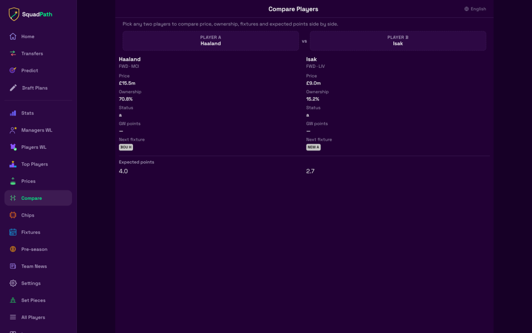Open the Chips page label
532x333 pixels.
coord(28,215)
